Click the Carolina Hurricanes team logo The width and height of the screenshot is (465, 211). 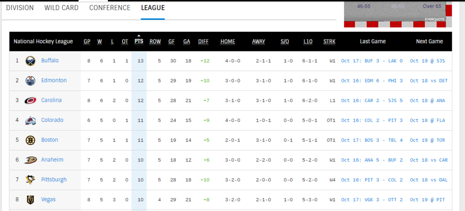[30, 101]
